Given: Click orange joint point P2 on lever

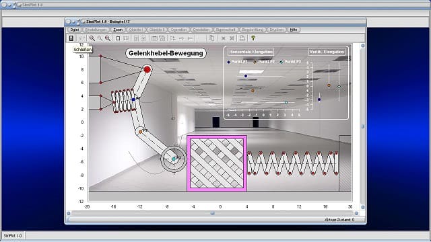Looking at the screenshot, I should point(141,132).
